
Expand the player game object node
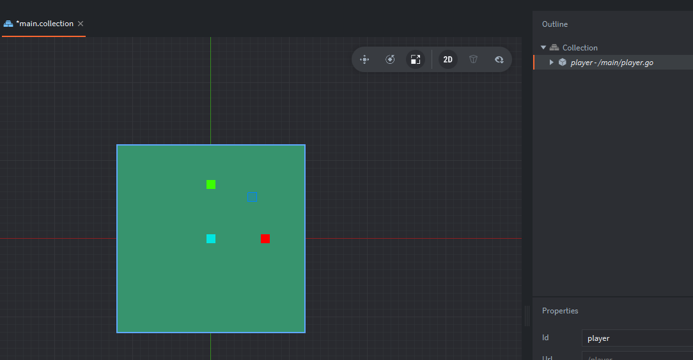click(x=552, y=63)
